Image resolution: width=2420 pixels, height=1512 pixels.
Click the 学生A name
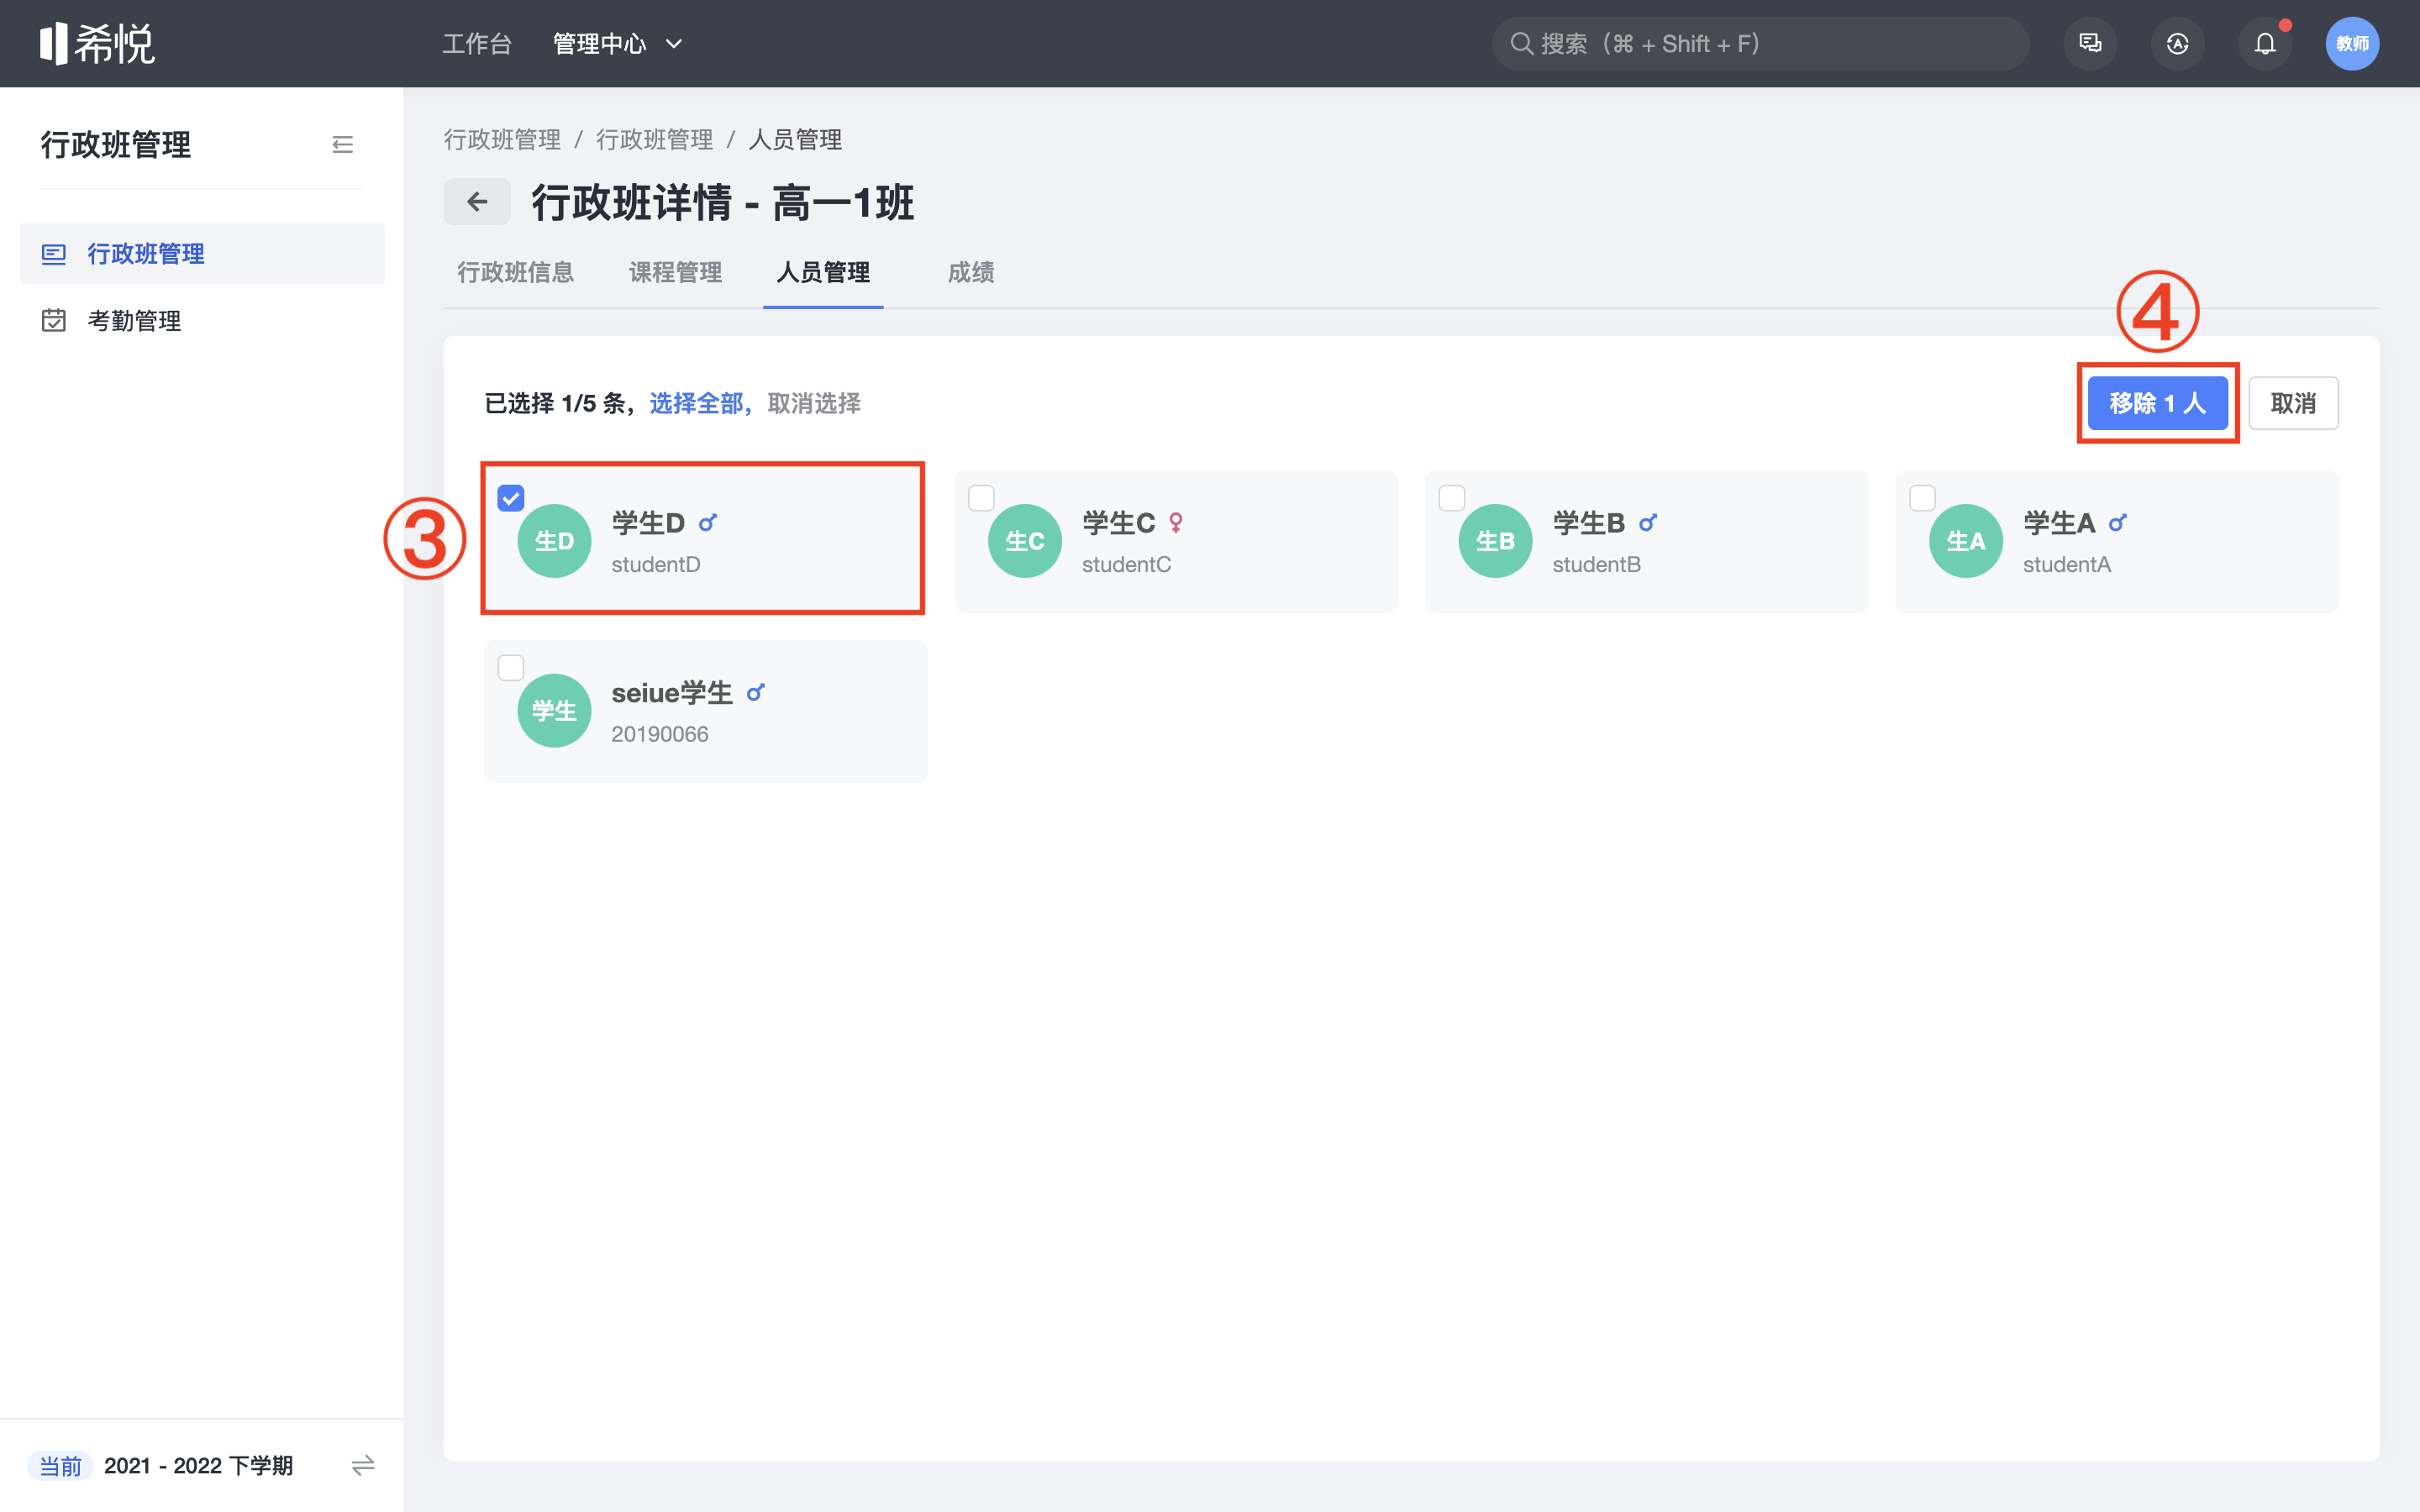(x=2059, y=523)
